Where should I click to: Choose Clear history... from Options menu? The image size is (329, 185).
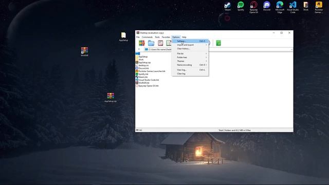(x=190, y=49)
